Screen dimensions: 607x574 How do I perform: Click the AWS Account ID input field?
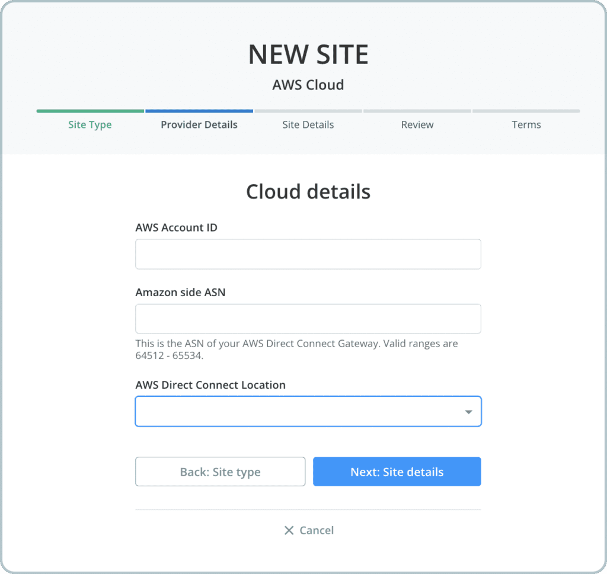[x=308, y=254]
